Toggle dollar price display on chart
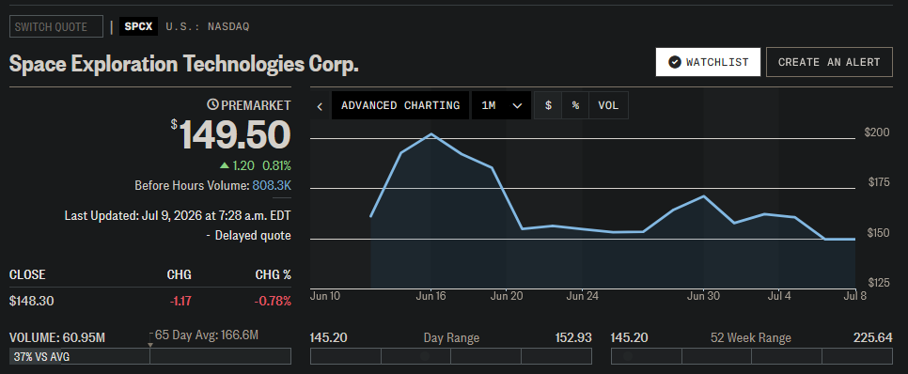The width and height of the screenshot is (908, 374). coord(548,105)
